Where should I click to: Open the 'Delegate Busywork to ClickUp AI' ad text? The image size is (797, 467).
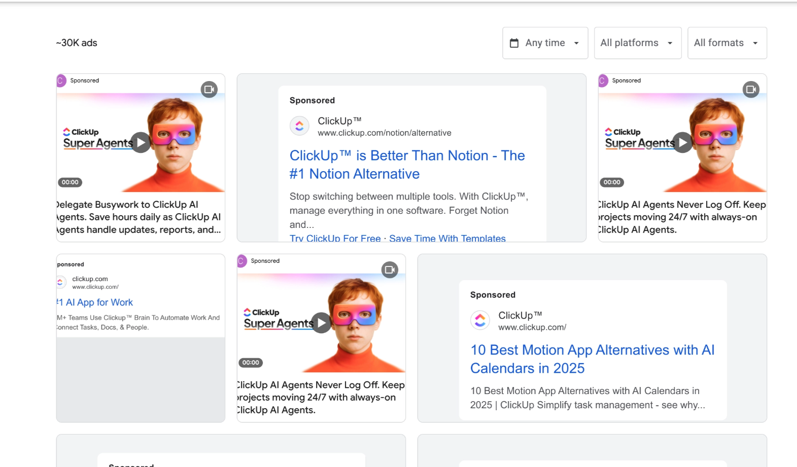138,217
